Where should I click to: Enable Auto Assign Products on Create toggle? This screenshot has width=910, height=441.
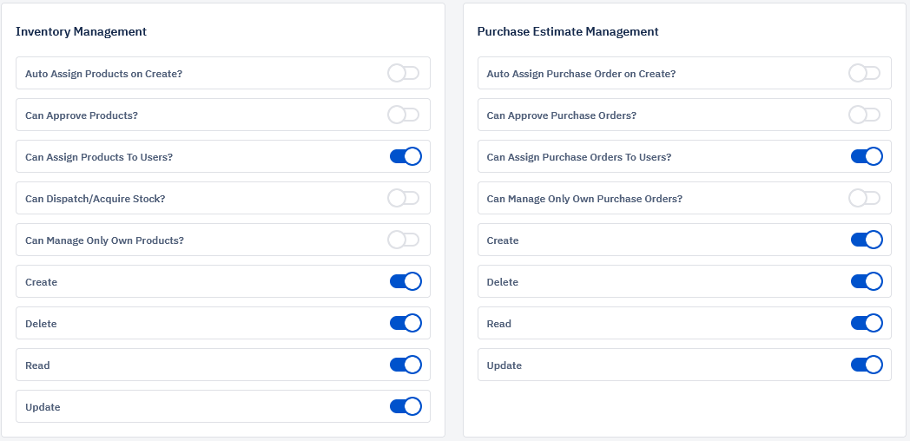pos(404,73)
